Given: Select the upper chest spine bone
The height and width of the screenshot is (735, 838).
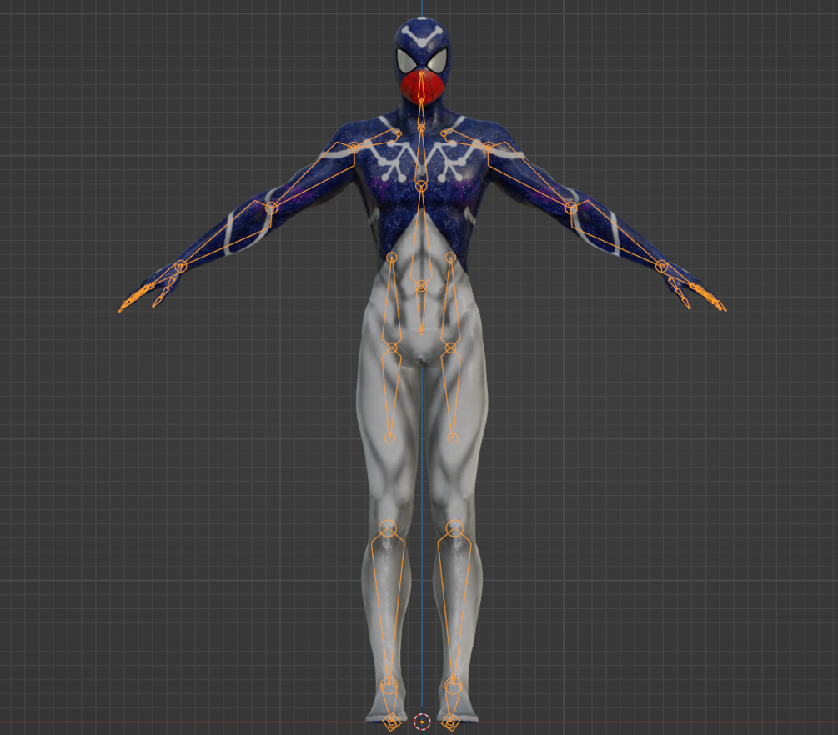Looking at the screenshot, I should pos(421,156).
